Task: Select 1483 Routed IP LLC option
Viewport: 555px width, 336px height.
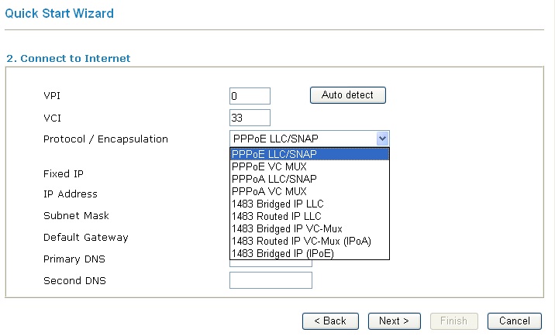Action: coord(309,216)
